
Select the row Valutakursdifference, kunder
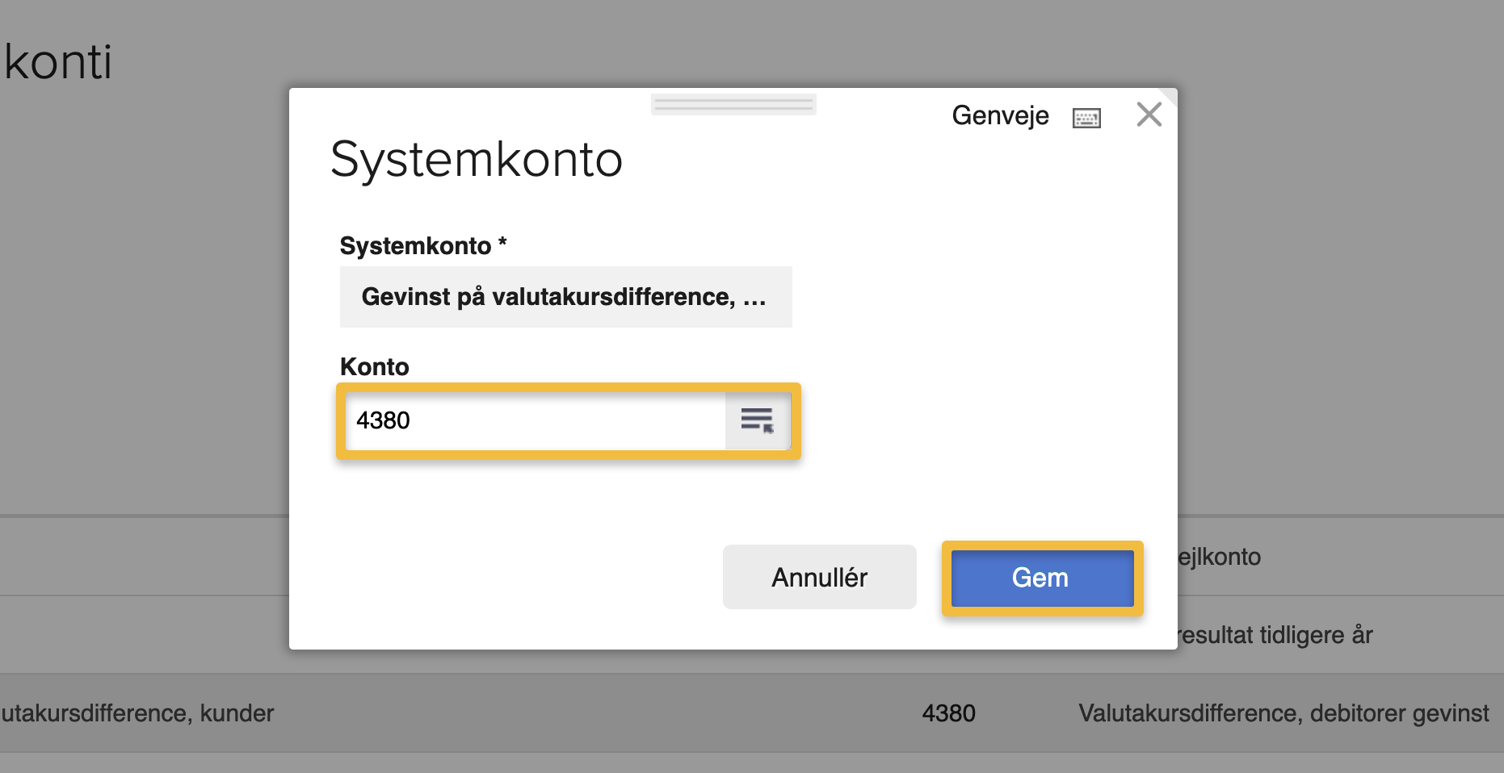137,712
